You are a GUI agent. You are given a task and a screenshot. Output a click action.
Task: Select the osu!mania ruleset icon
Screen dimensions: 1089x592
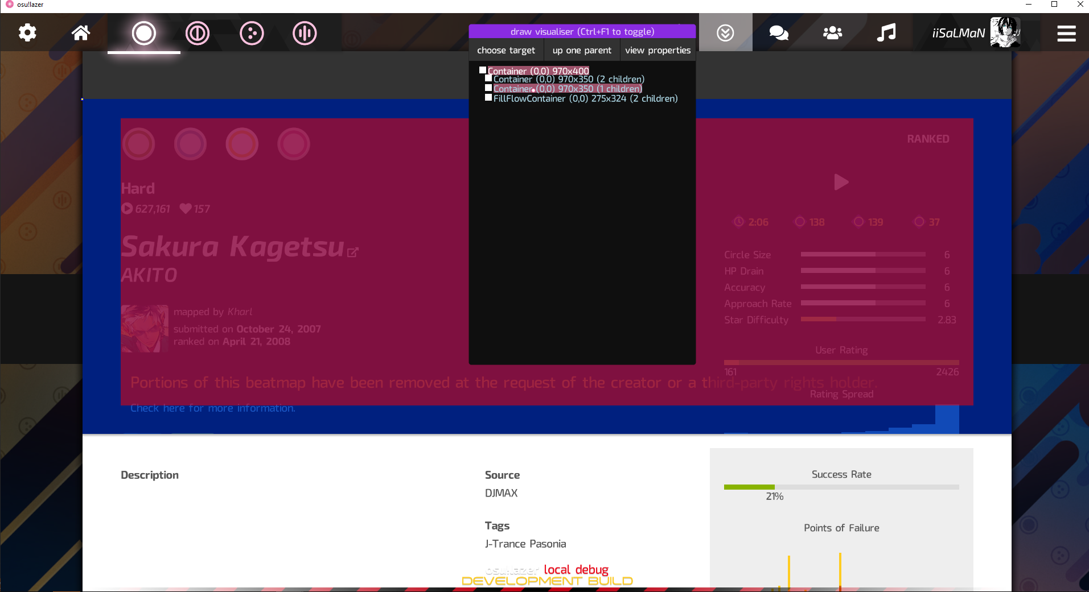(305, 33)
